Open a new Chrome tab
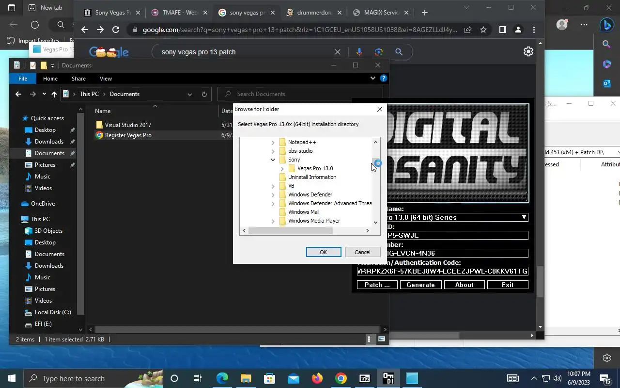The height and width of the screenshot is (388, 620). (425, 13)
